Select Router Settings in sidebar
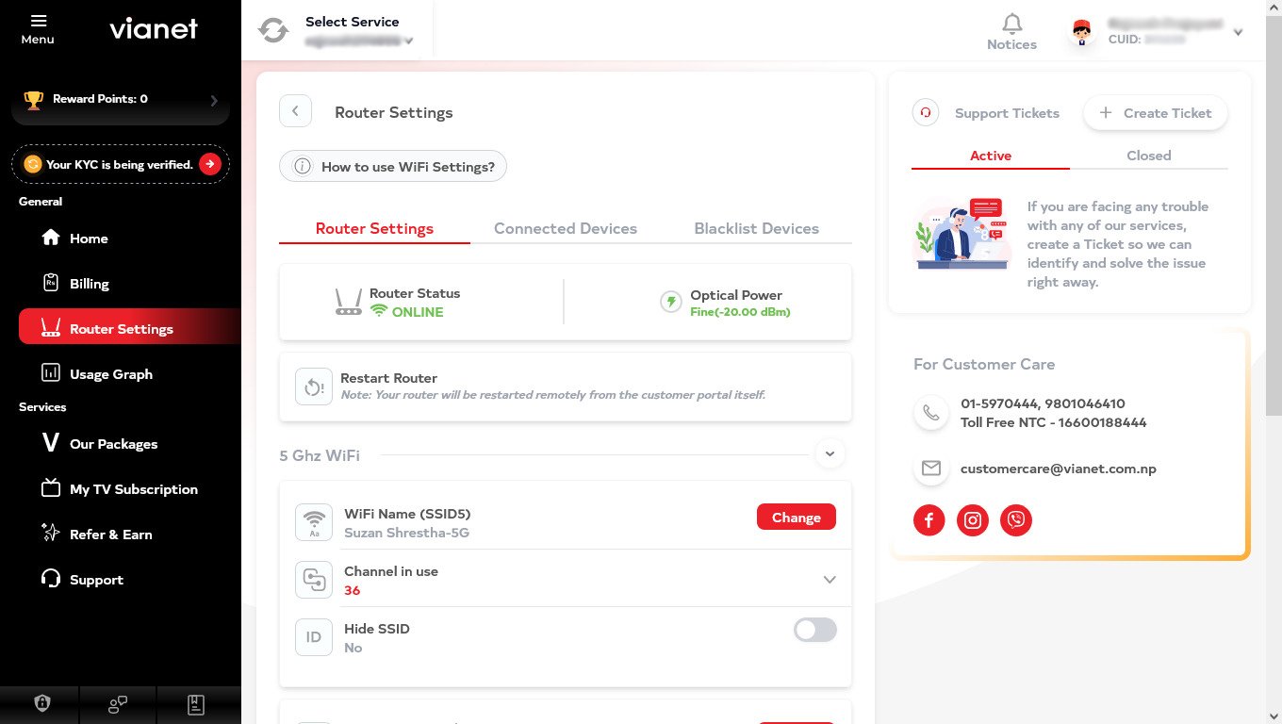 (x=130, y=328)
